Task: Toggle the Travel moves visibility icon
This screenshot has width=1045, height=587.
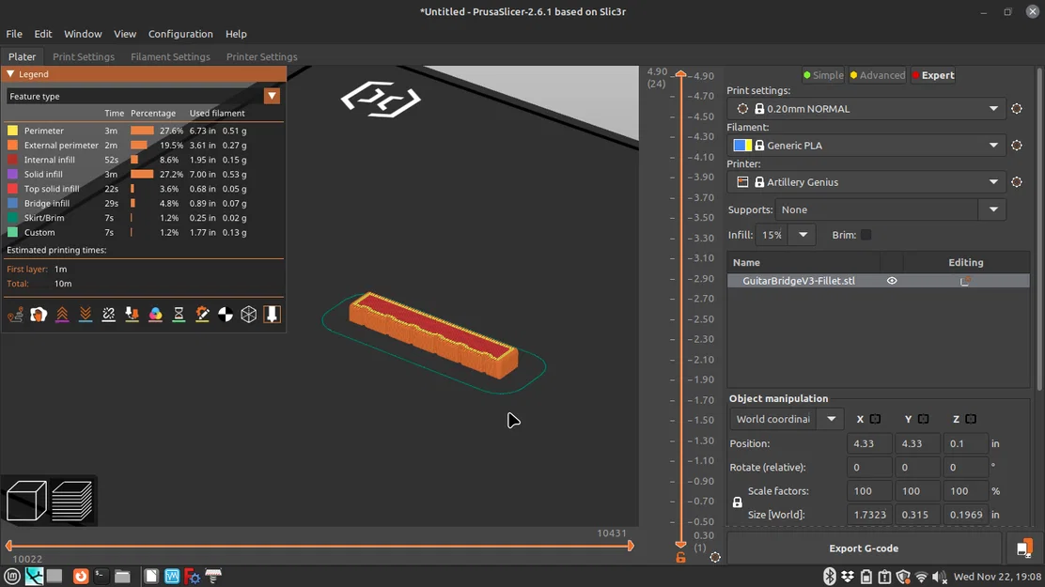Action: [15, 315]
